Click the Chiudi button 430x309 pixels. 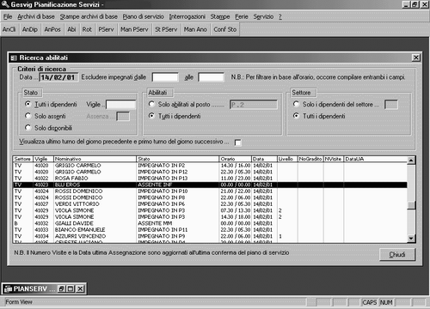(397, 254)
